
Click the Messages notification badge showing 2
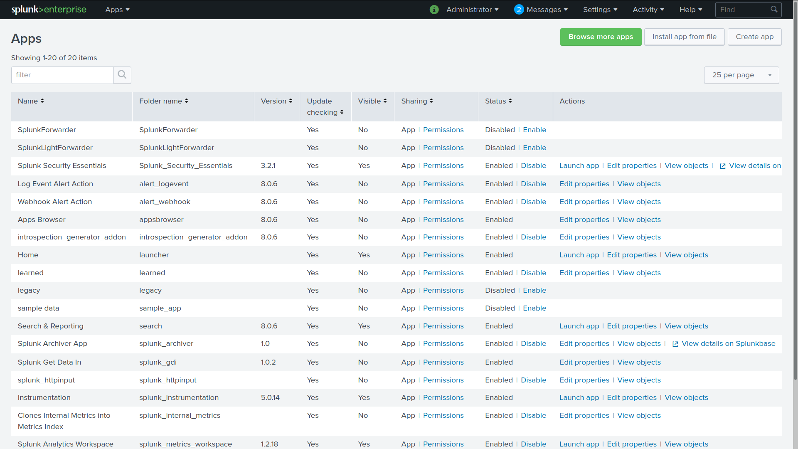point(518,9)
